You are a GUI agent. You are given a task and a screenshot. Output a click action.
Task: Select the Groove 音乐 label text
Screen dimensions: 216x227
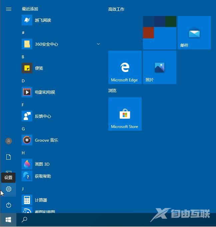tap(46, 140)
